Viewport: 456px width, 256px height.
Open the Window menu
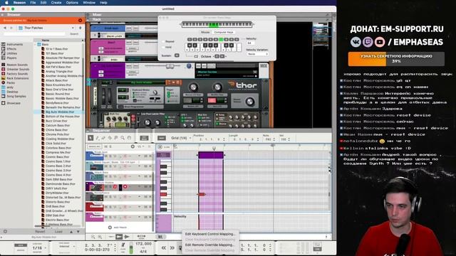(x=89, y=3)
